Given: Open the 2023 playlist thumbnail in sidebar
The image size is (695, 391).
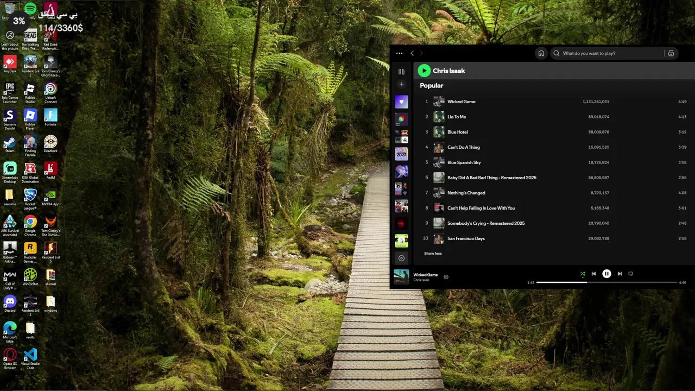Looking at the screenshot, I should click(x=401, y=154).
